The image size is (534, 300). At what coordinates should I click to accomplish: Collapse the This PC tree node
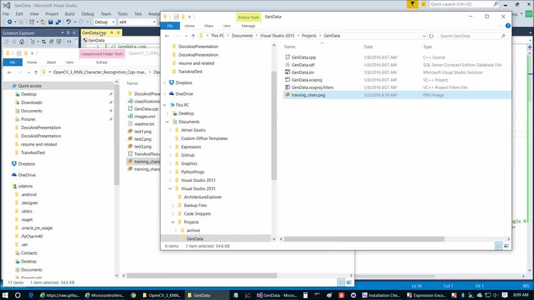coord(165,105)
